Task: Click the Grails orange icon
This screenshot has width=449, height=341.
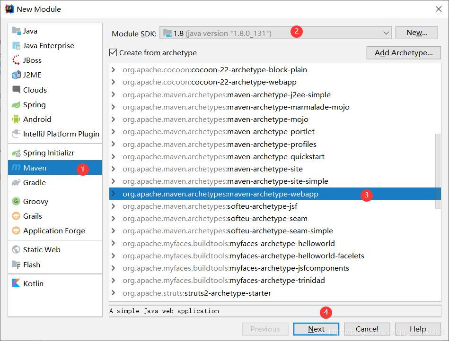Action: point(16,216)
